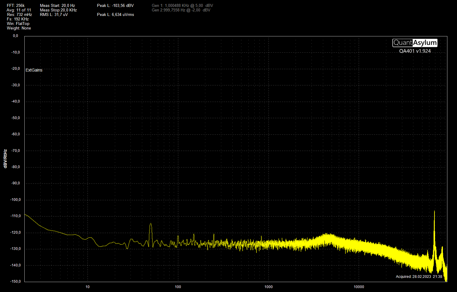
Task: Select the ExtGains label on the graph
Action: [x=34, y=70]
